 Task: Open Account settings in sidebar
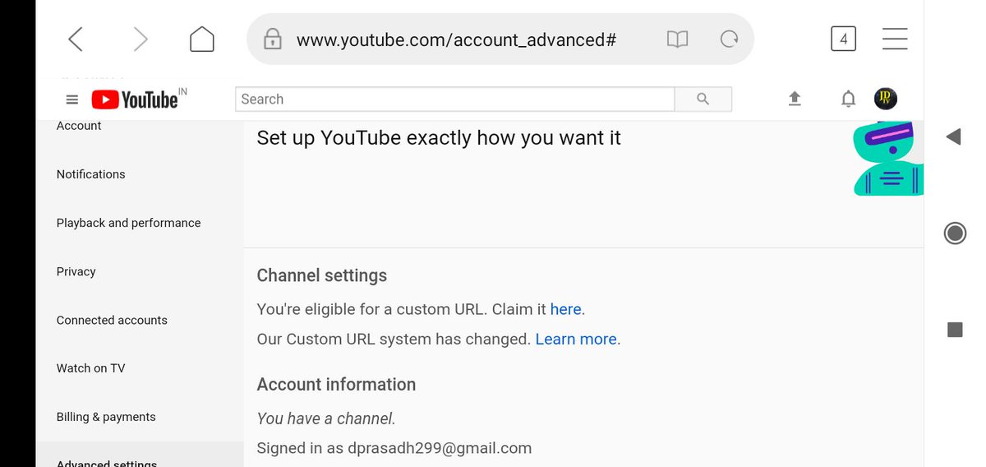pyautogui.click(x=79, y=126)
